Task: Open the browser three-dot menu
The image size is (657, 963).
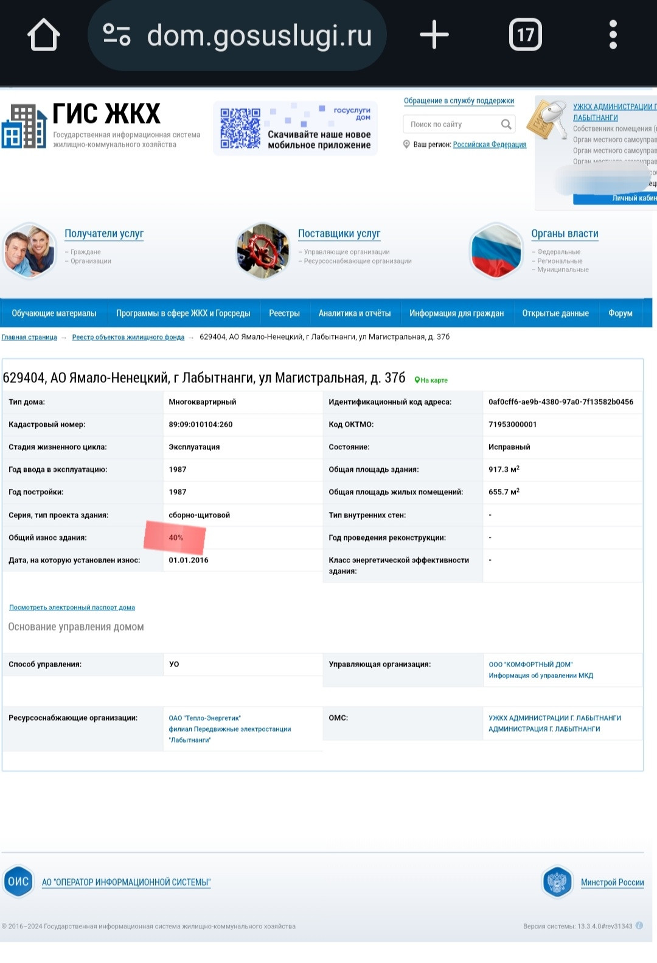Action: (x=613, y=35)
